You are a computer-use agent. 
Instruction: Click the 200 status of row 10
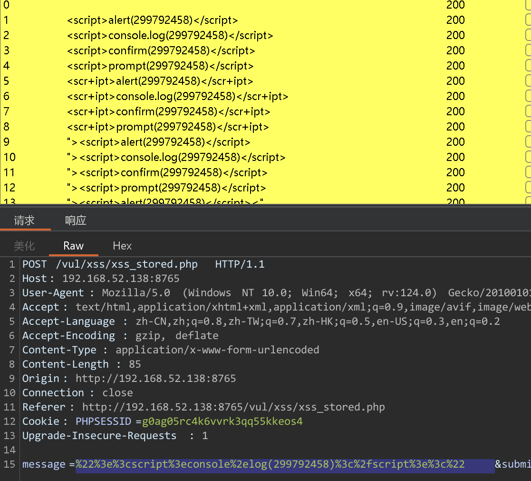coord(455,157)
